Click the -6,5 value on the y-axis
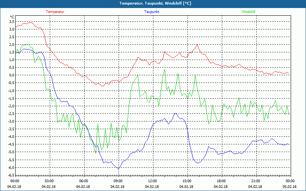The height and width of the screenshot is (191, 306). coord(11,175)
